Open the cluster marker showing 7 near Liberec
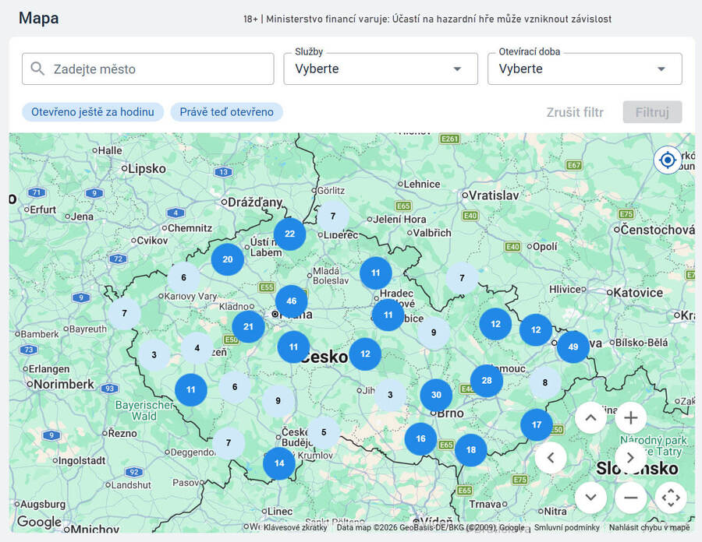The height and width of the screenshot is (542, 702). pos(332,216)
